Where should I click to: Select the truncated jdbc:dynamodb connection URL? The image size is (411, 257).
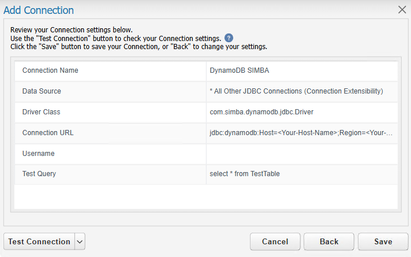coord(301,133)
